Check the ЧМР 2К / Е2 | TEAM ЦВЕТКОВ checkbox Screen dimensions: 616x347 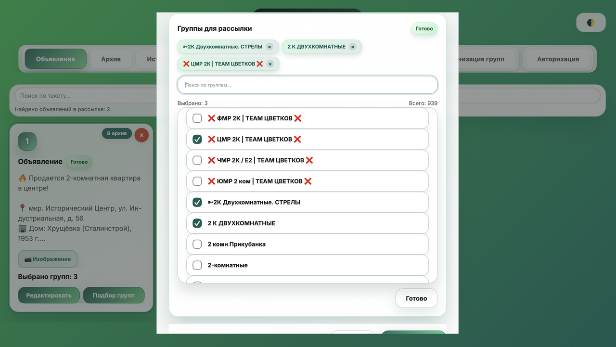pyautogui.click(x=197, y=160)
